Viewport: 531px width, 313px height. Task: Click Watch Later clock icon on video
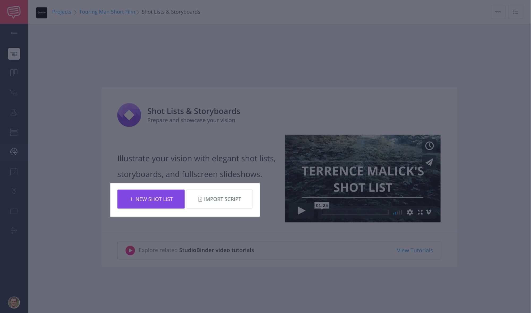(x=429, y=146)
